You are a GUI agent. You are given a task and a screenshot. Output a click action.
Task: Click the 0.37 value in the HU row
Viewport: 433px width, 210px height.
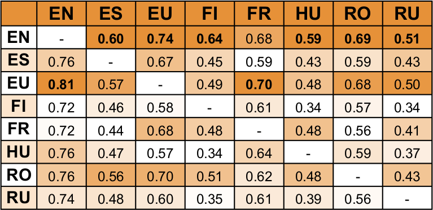click(408, 152)
